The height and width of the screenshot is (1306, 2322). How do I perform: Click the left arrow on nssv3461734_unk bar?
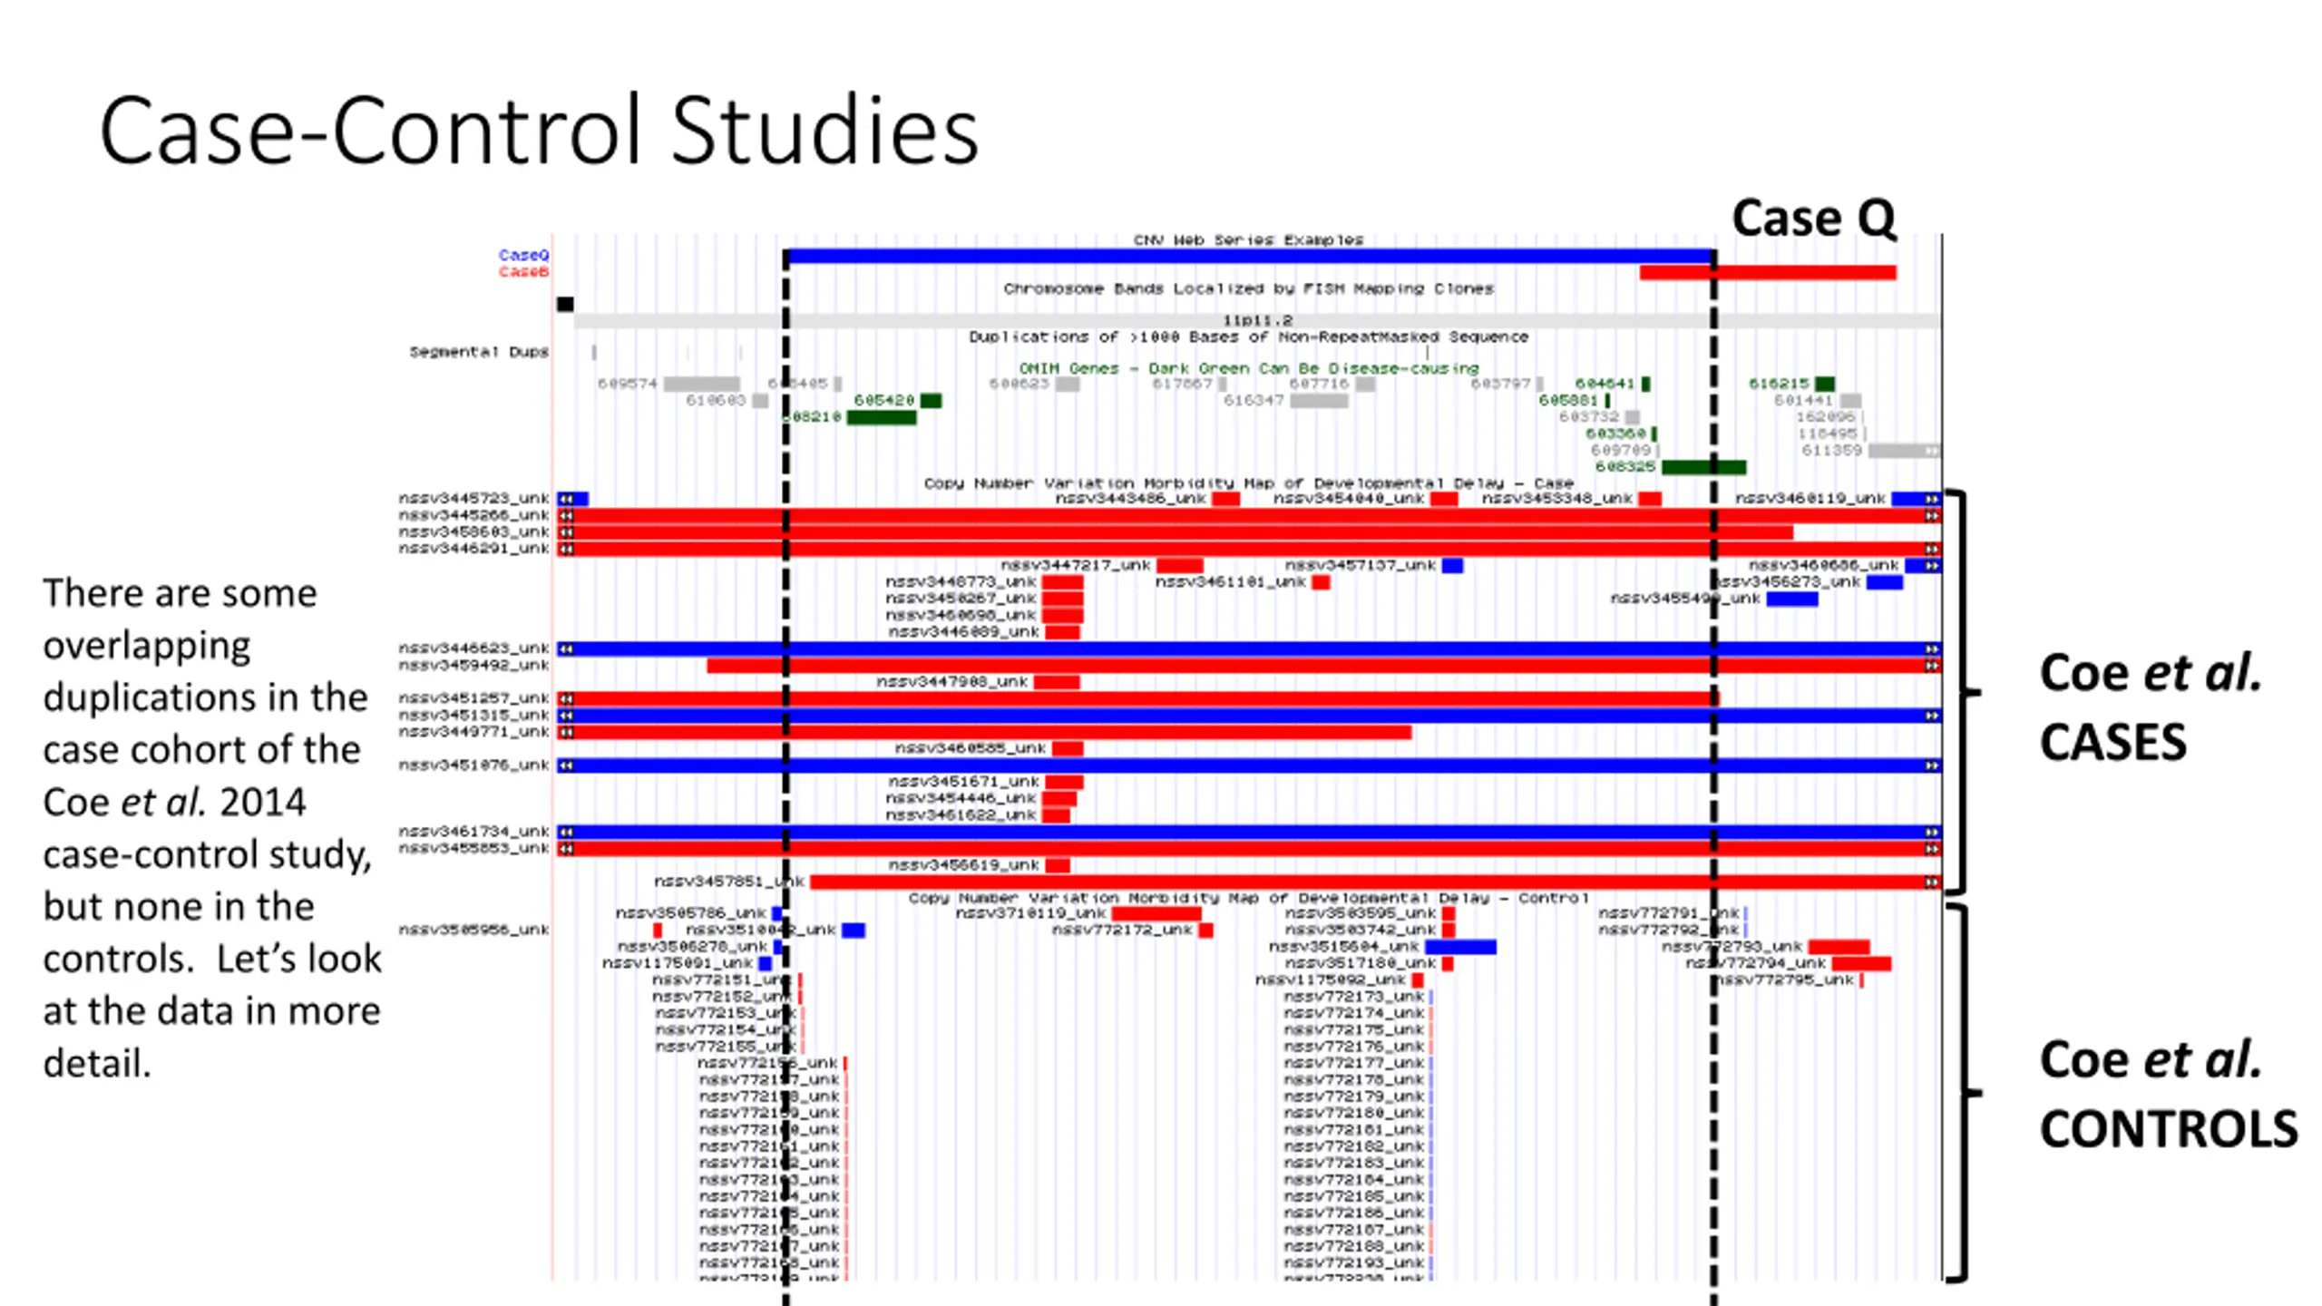[x=565, y=832]
